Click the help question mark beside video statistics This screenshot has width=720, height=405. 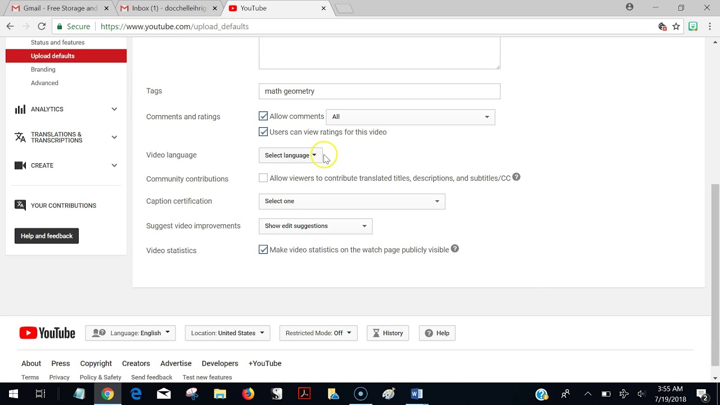(x=455, y=249)
